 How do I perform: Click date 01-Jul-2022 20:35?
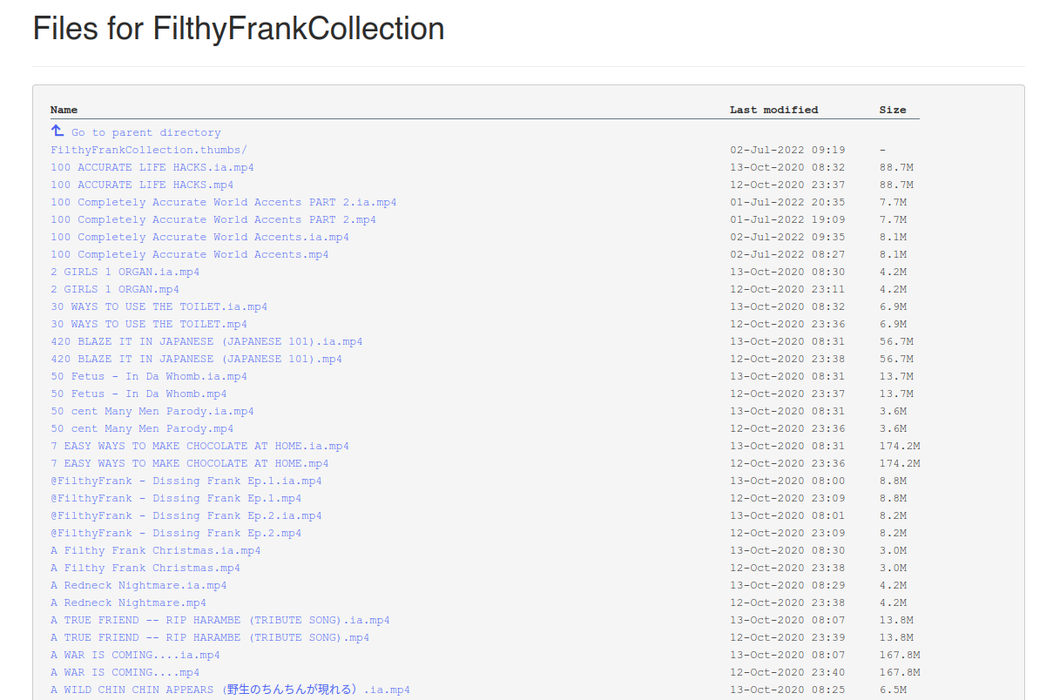(x=787, y=202)
